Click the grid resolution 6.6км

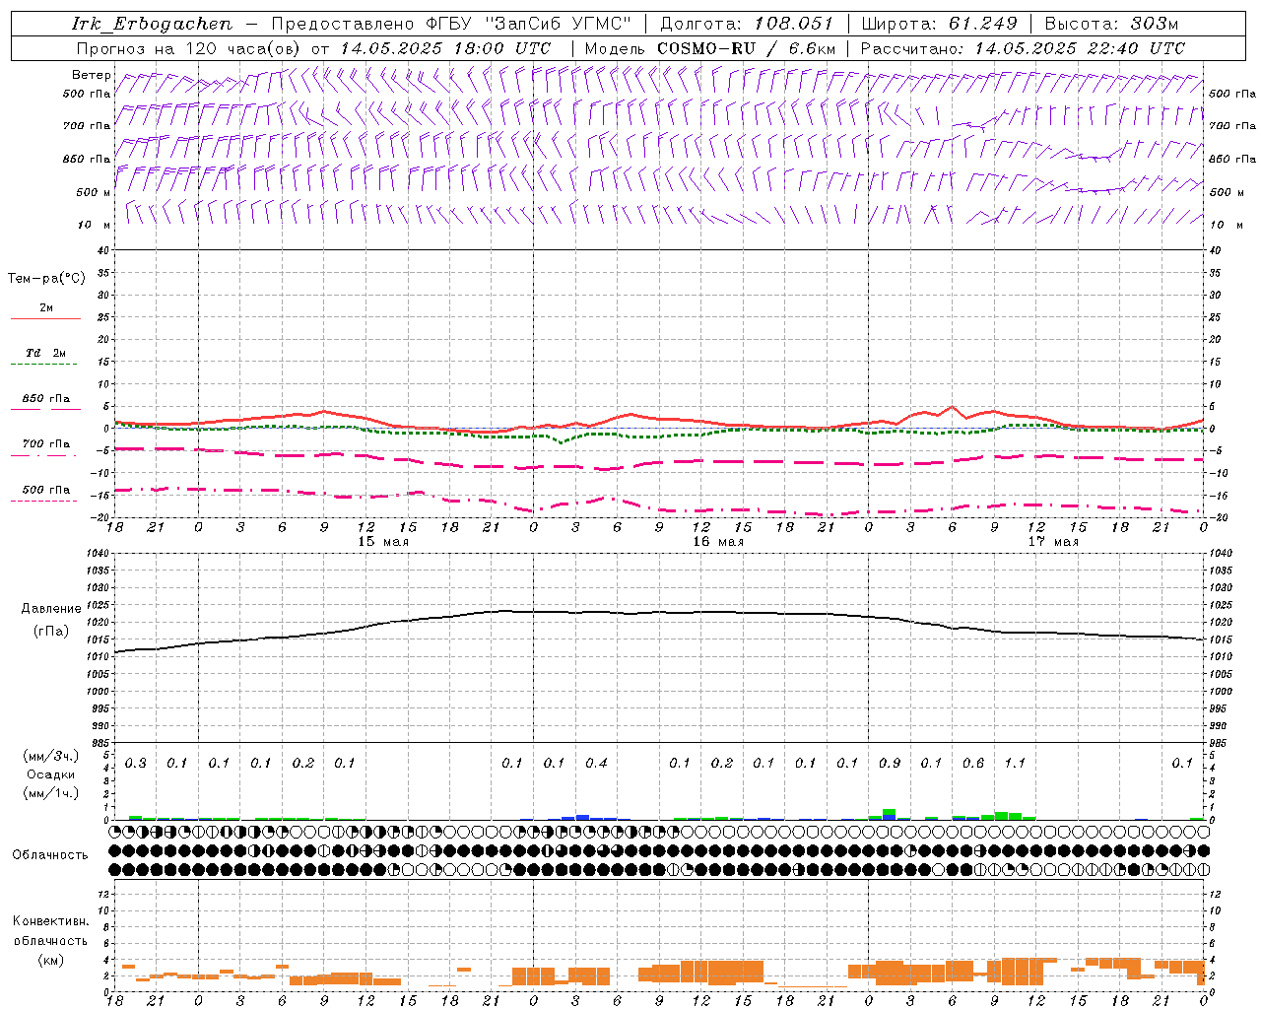[813, 48]
